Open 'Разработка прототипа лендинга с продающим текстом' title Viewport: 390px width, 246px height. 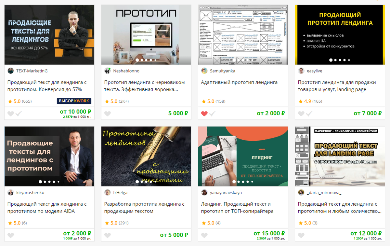144,208
